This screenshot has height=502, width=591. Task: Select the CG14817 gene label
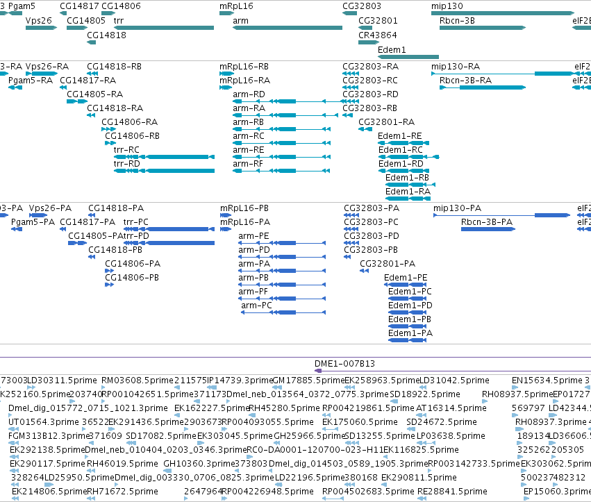(79, 6)
